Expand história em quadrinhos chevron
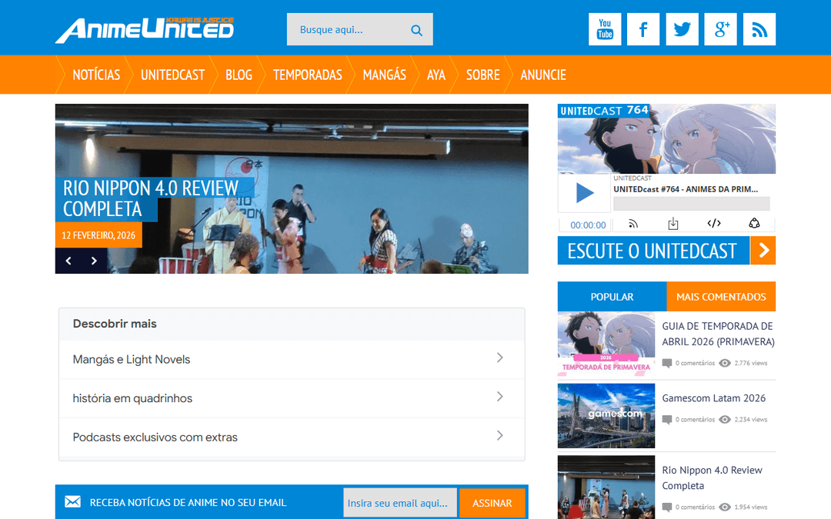Screen dimensions: 831x519 [x=500, y=397]
